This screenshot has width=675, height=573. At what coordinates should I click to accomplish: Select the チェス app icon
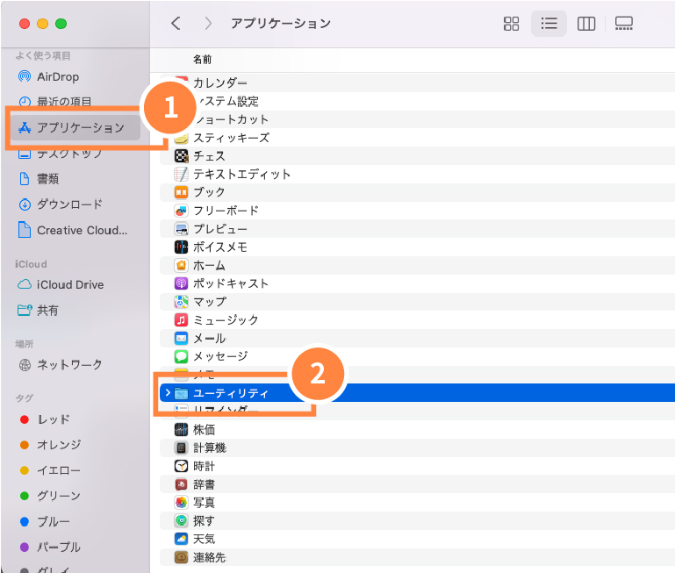pos(181,156)
